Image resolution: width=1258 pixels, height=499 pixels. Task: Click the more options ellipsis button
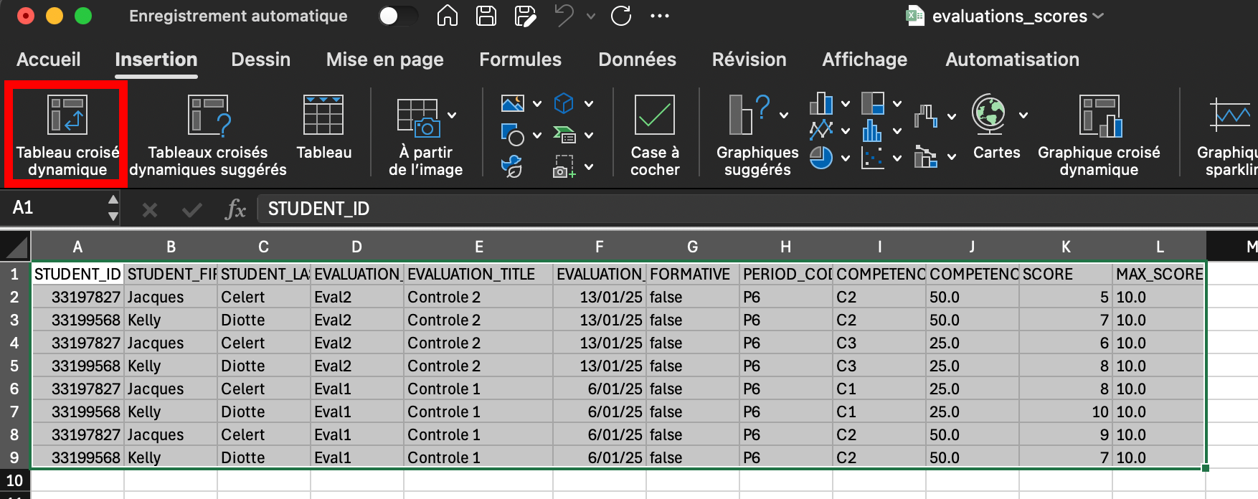pyautogui.click(x=659, y=16)
